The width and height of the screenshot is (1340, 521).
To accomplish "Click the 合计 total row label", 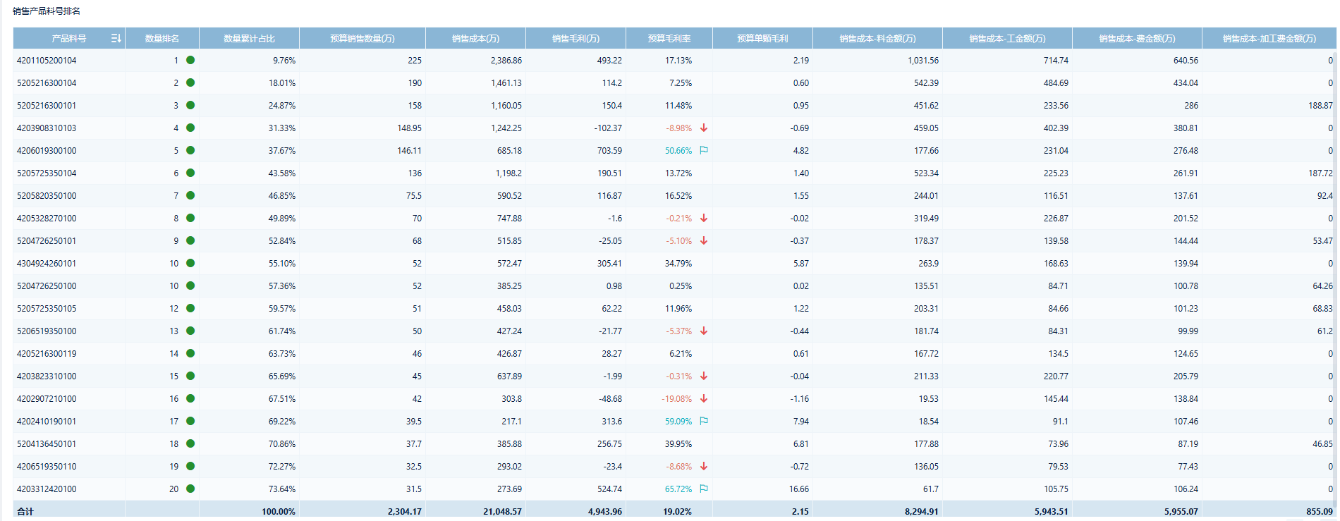I will [x=25, y=511].
